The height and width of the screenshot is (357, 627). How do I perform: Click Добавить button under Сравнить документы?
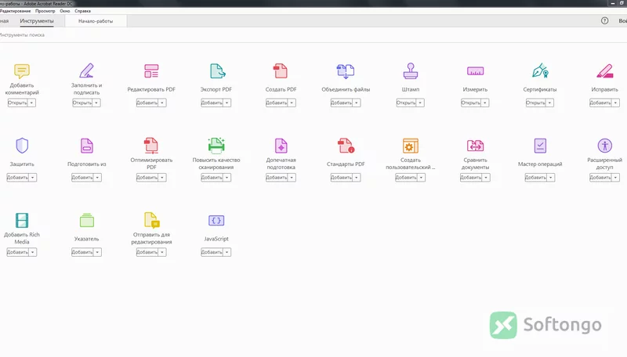point(471,178)
